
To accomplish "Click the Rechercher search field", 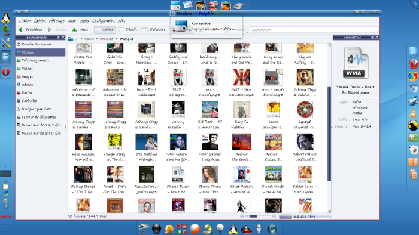I will click(x=314, y=30).
